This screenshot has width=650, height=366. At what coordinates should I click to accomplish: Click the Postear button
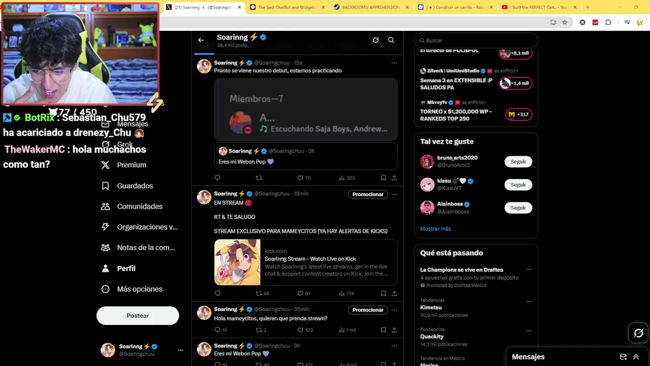point(138,316)
